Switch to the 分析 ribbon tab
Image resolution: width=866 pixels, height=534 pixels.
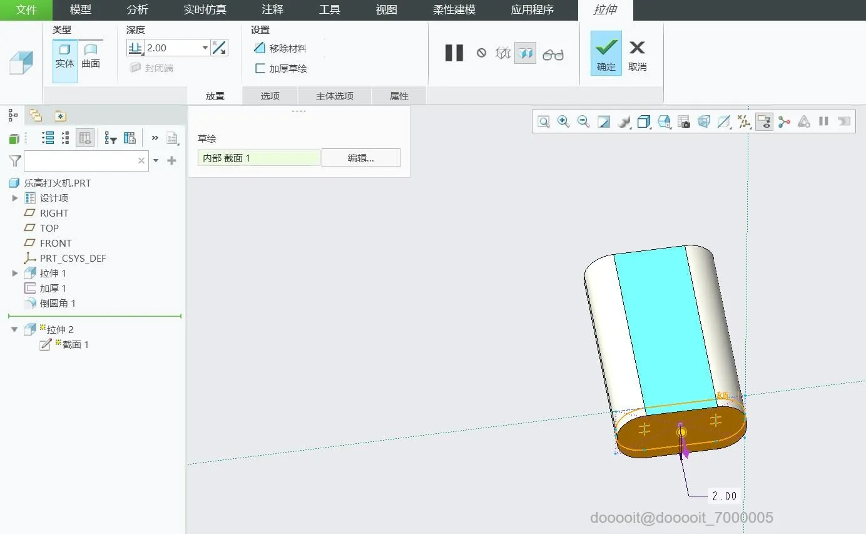coord(137,10)
